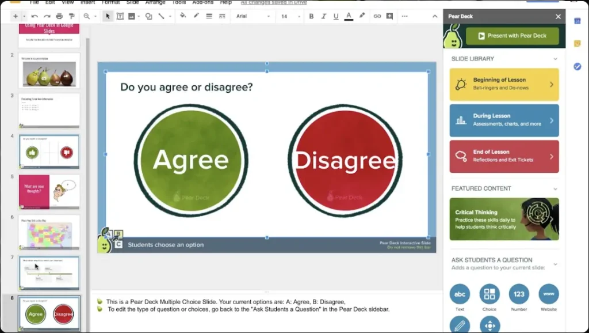The image size is (589, 333).
Task: Select the Text question type icon
Action: click(460, 294)
